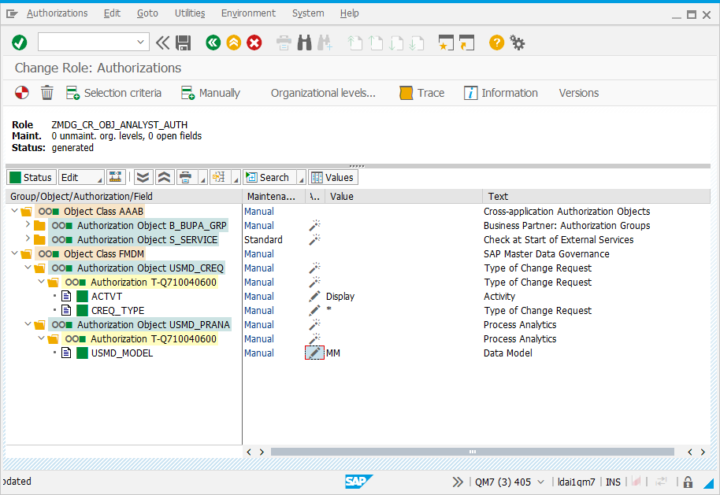This screenshot has height=495, width=720.
Task: Open the Goto menu
Action: coord(147,13)
